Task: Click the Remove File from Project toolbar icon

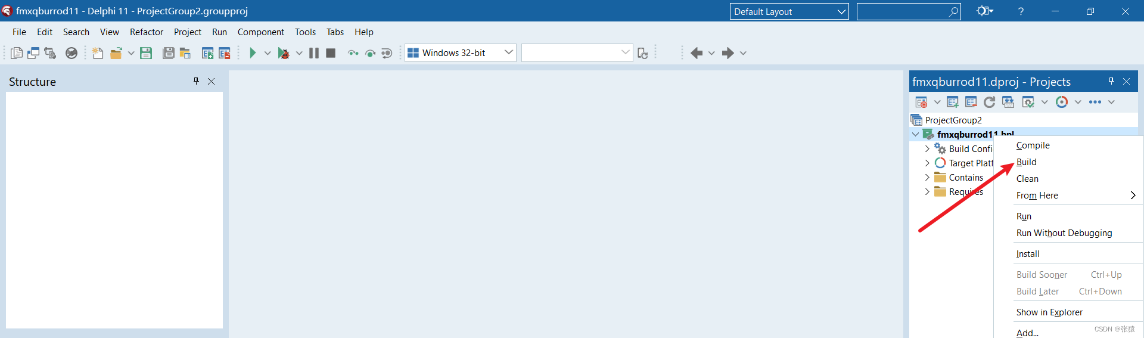Action: [225, 53]
